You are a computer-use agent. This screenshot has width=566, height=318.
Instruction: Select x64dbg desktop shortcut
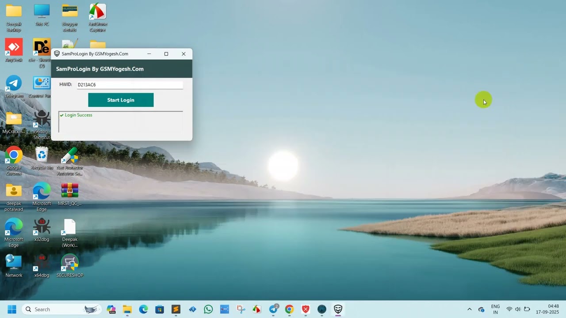(42, 265)
